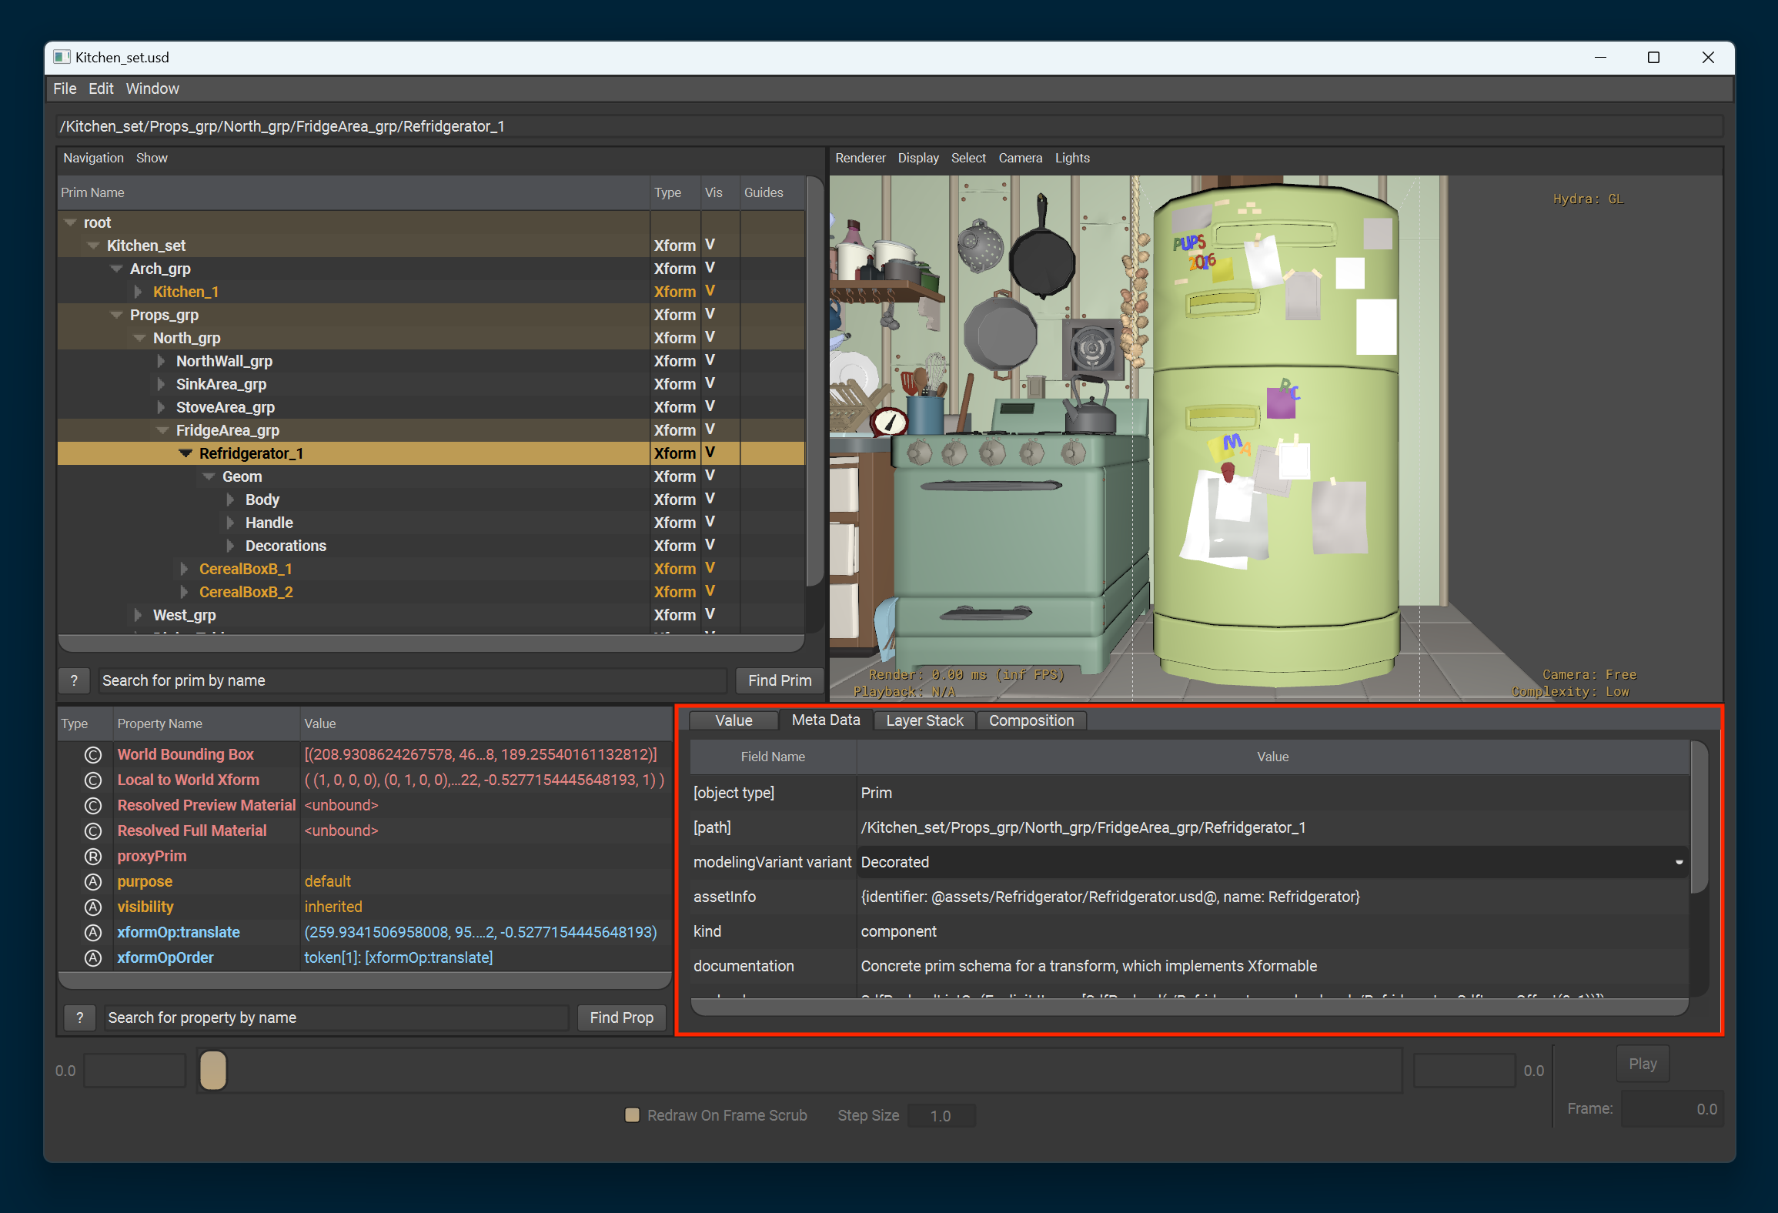This screenshot has height=1213, width=1778.
Task: Toggle visibility V for CerealBoxB_1 row
Action: pos(710,568)
